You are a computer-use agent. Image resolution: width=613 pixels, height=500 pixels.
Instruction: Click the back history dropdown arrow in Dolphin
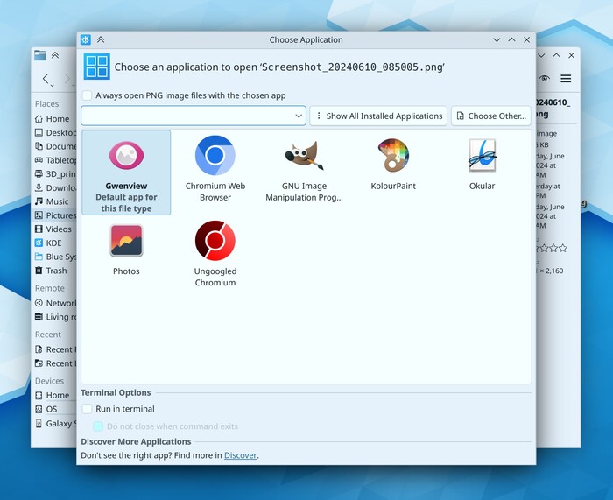[52, 86]
